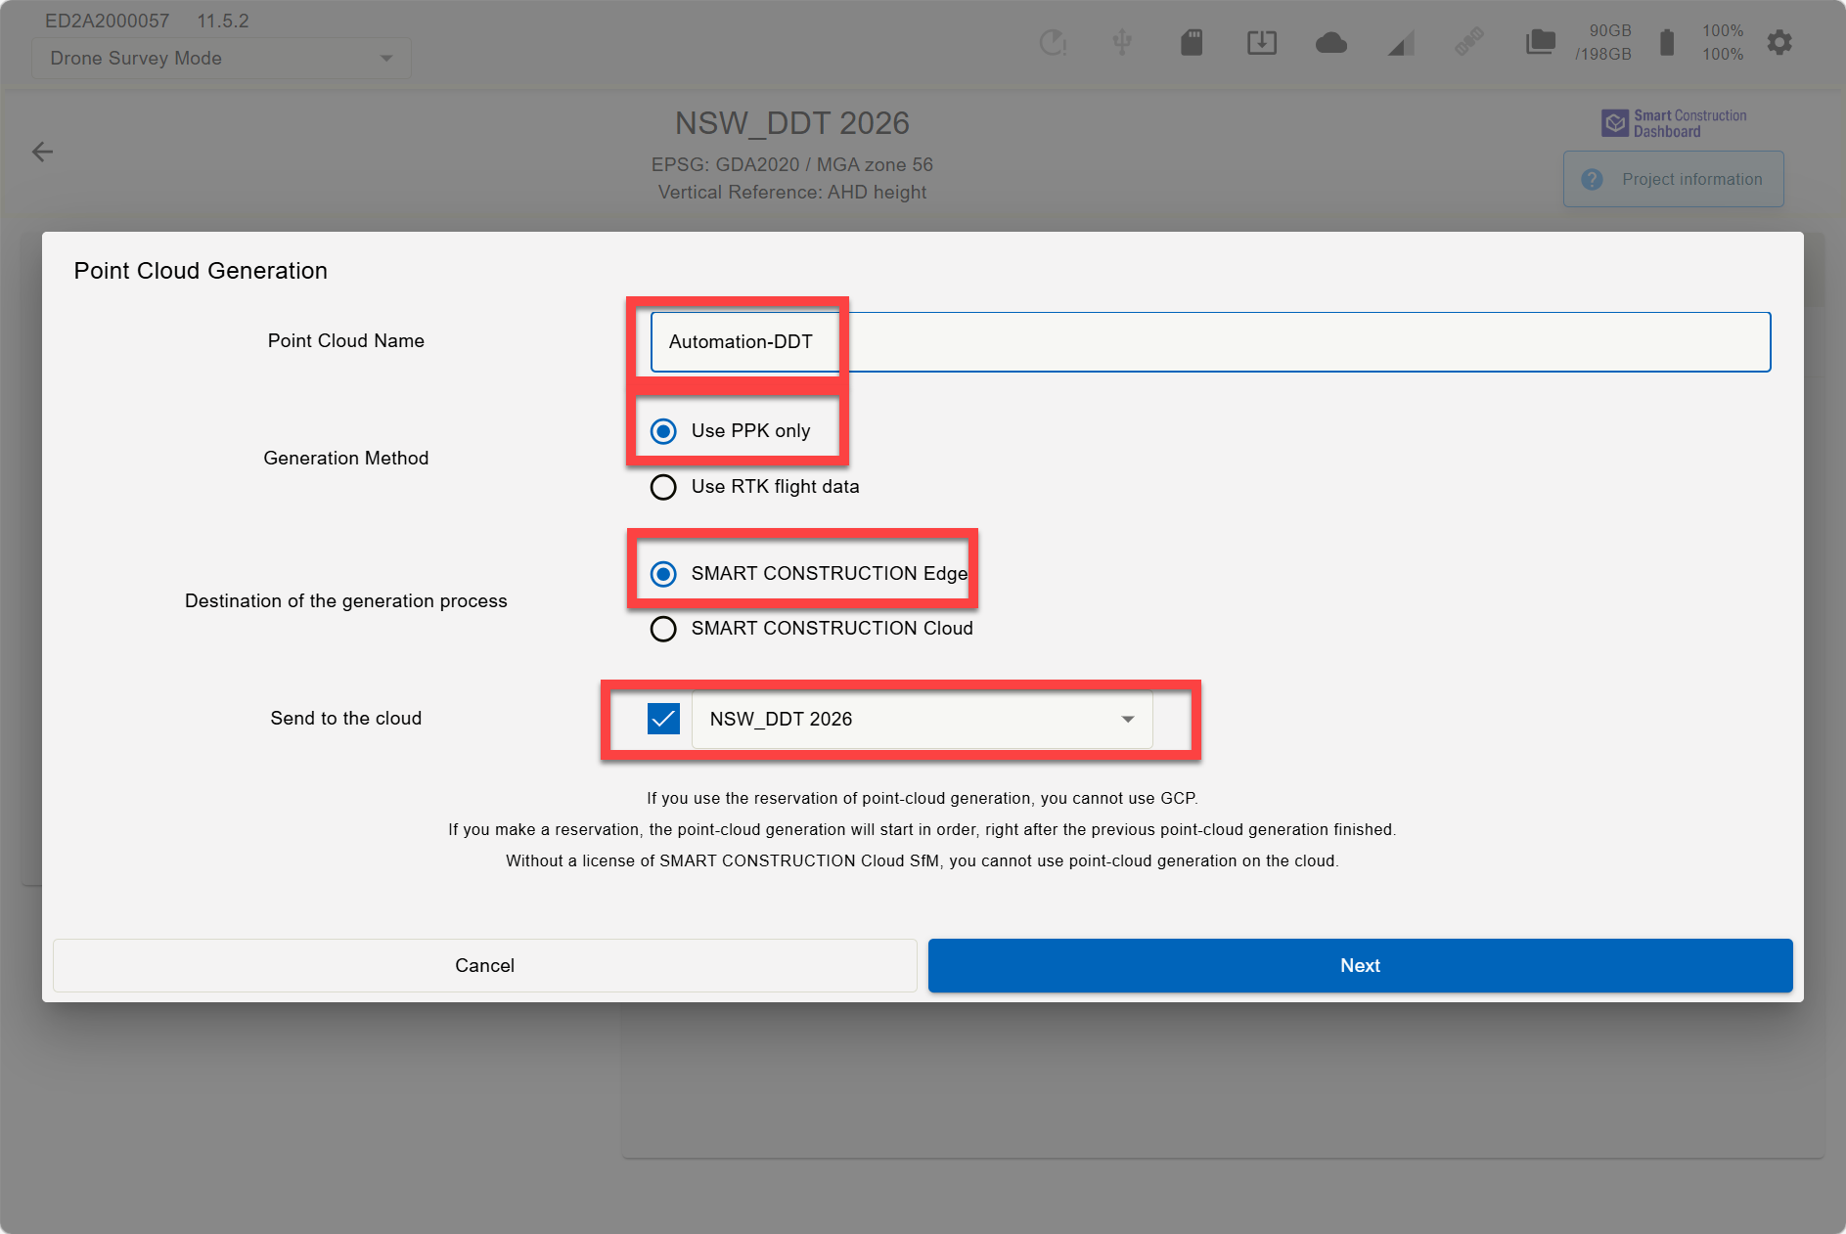This screenshot has width=1846, height=1234.
Task: Click the EPSG: GDA2020 / MGA zone 56 text
Action: click(792, 164)
